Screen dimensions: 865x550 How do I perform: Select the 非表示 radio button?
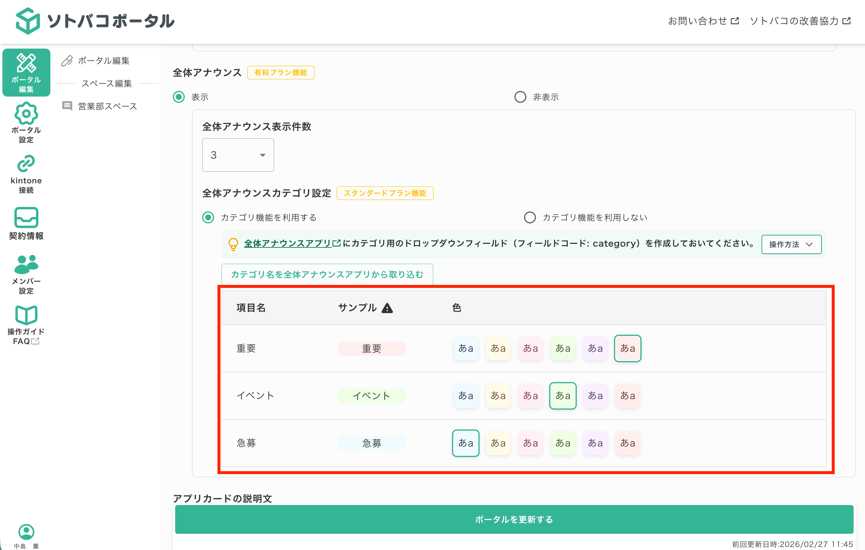pos(520,97)
